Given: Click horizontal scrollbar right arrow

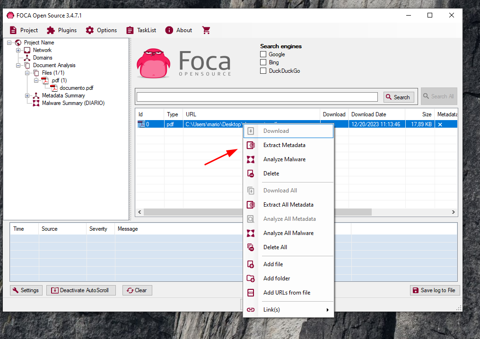Looking at the screenshot, I should point(454,212).
